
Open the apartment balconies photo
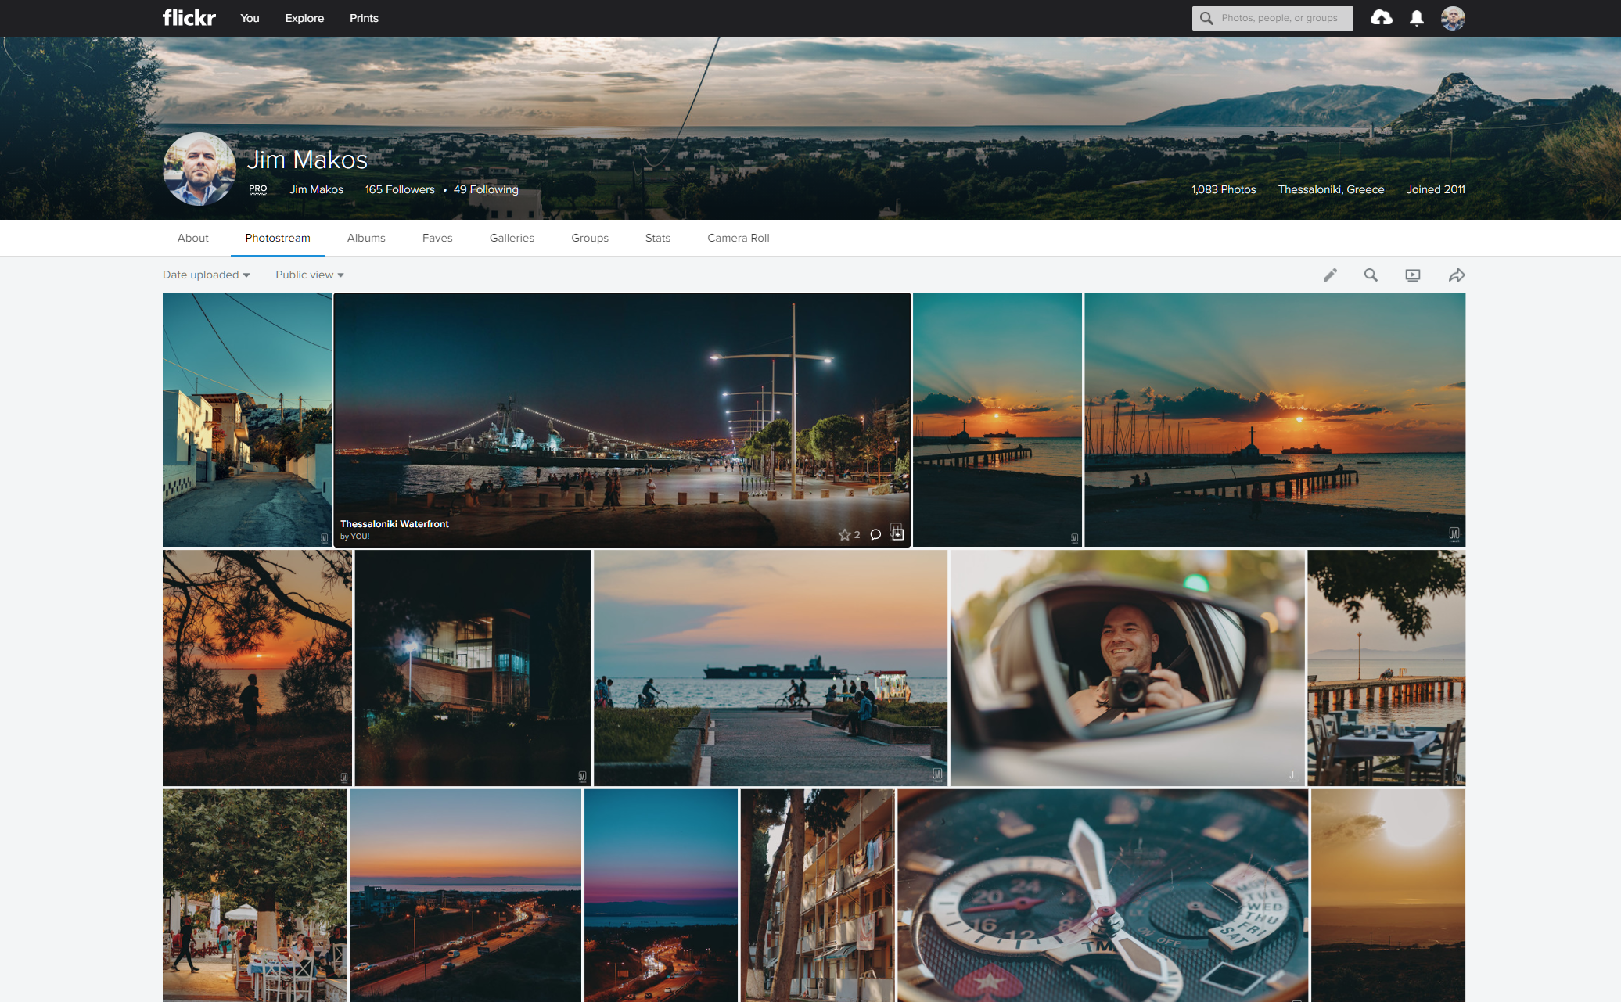point(818,896)
